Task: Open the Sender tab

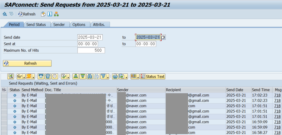Action: [x=59, y=25]
